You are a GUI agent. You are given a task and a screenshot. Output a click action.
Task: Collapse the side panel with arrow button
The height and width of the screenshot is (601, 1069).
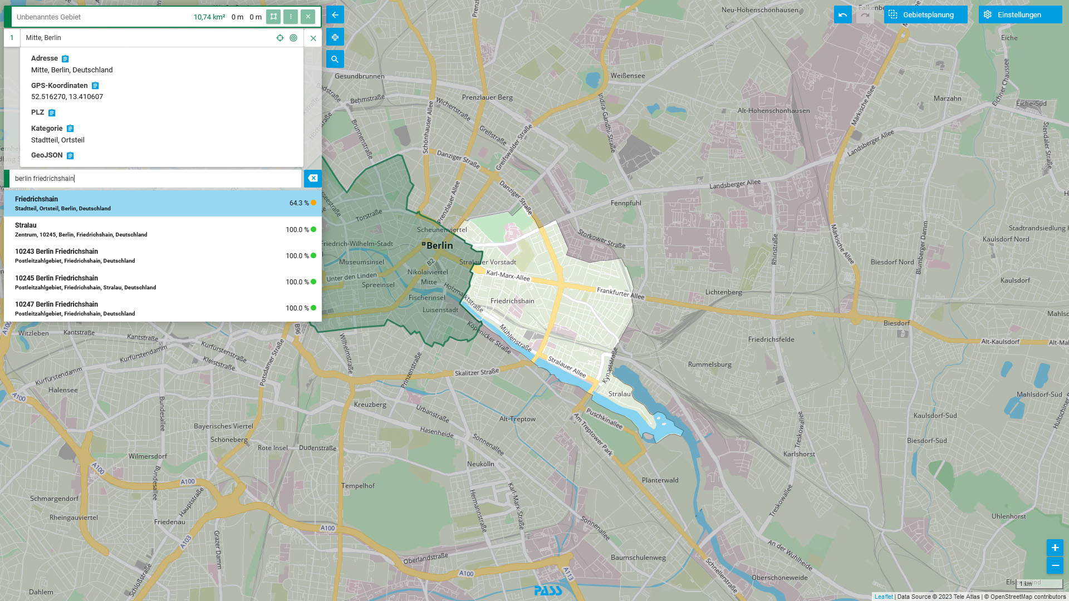[335, 15]
